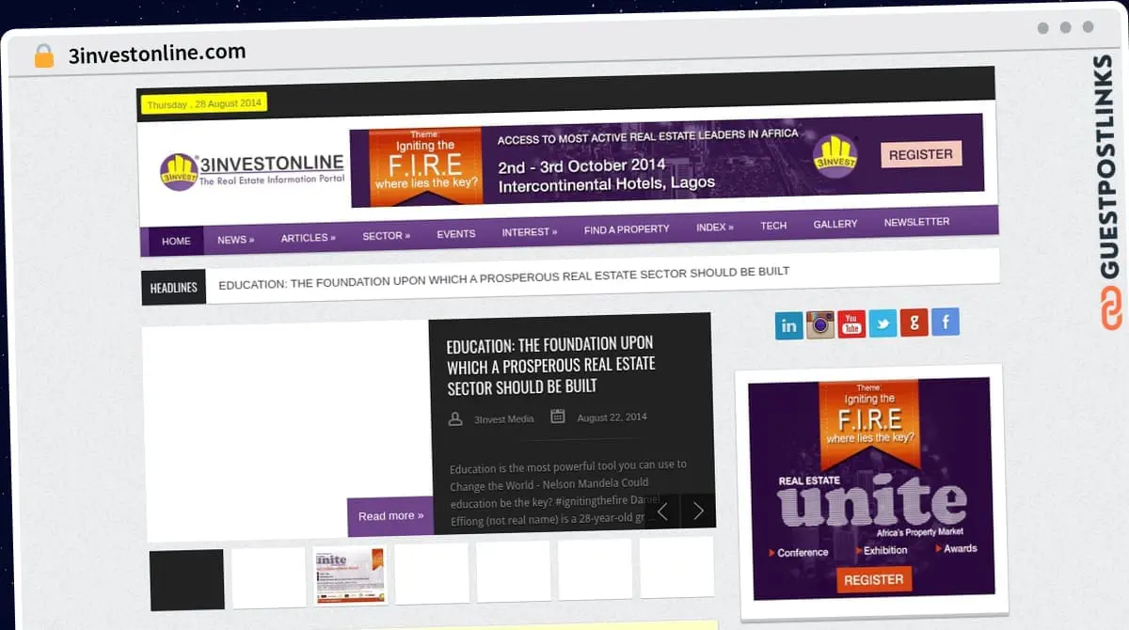Go to previous slide with left arrow
Viewport: 1129px width, 630px height.
pos(662,512)
